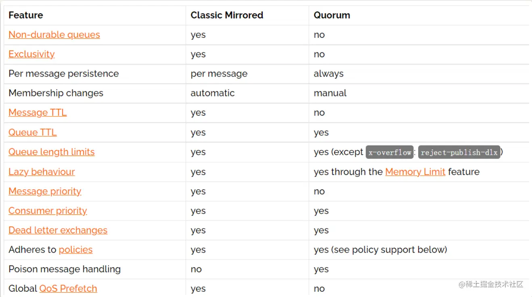Follow the Queue TTL link
This screenshot has height=297, width=532.
[33, 133]
